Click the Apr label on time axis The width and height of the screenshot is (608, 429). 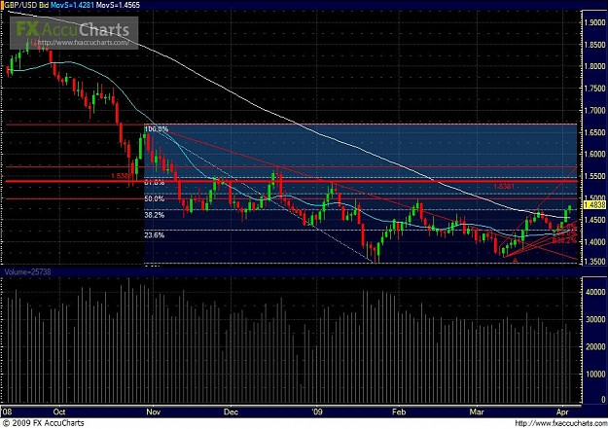point(562,411)
